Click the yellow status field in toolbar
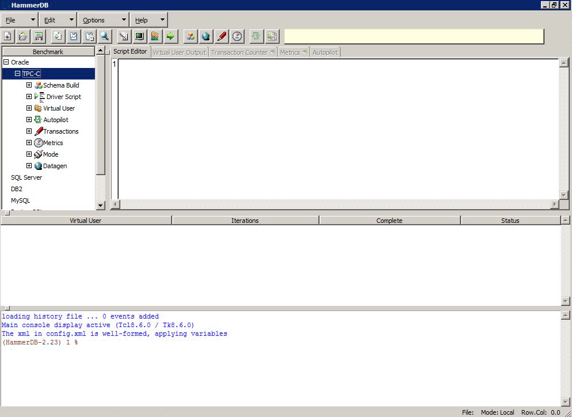This screenshot has width=572, height=417. tap(414, 36)
